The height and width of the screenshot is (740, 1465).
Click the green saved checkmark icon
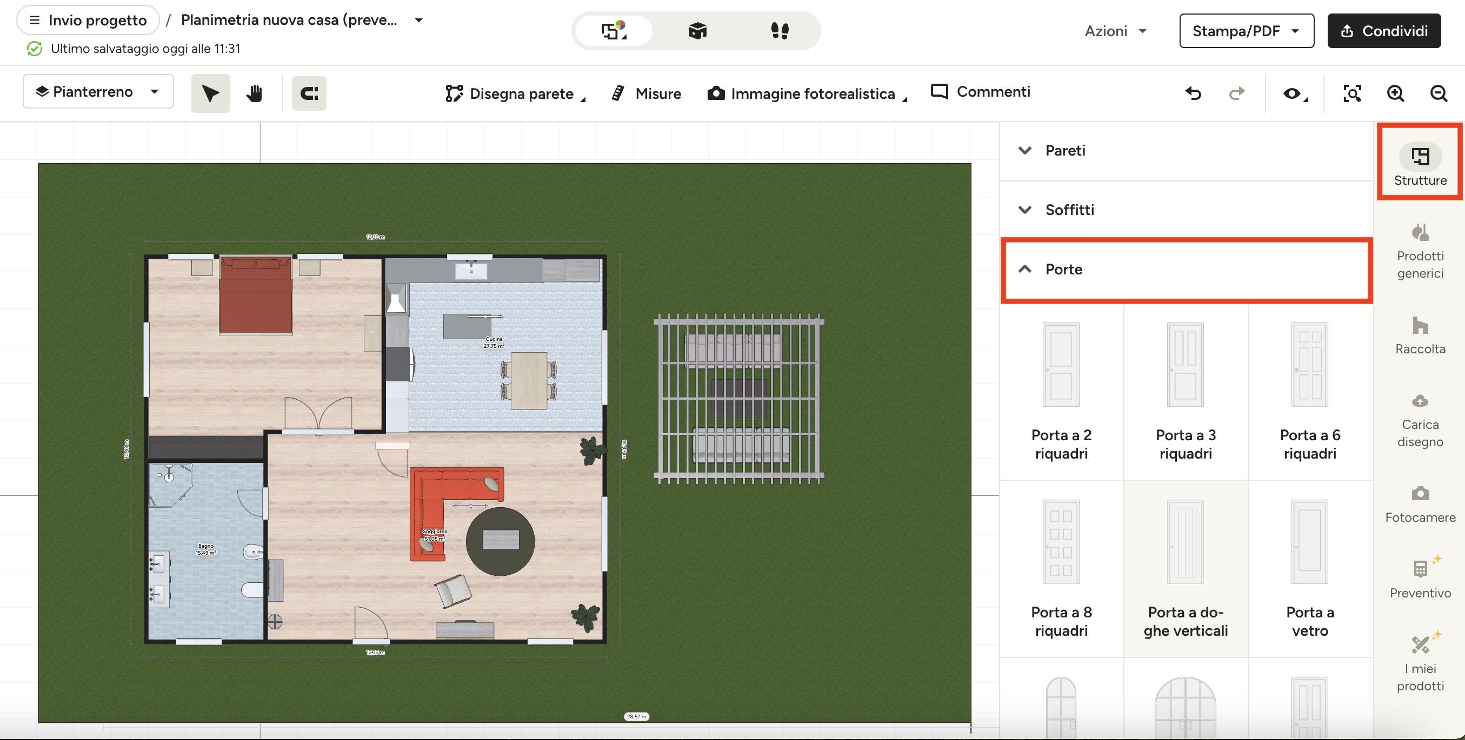click(34, 49)
